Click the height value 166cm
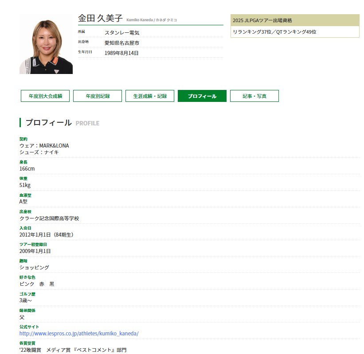This screenshot has height=354, width=364. [x=27, y=169]
